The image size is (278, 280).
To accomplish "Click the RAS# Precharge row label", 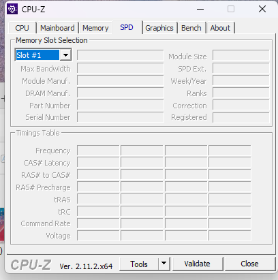I will coord(43,187).
